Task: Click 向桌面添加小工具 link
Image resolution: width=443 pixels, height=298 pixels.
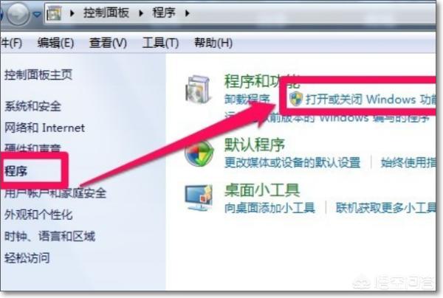Action: (269, 208)
